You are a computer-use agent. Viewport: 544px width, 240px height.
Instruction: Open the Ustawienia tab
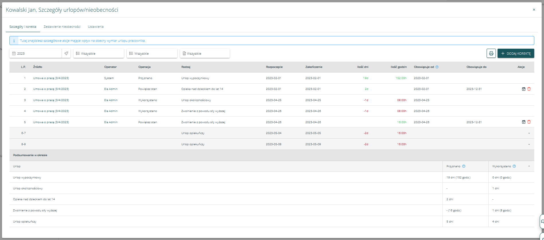[95, 27]
